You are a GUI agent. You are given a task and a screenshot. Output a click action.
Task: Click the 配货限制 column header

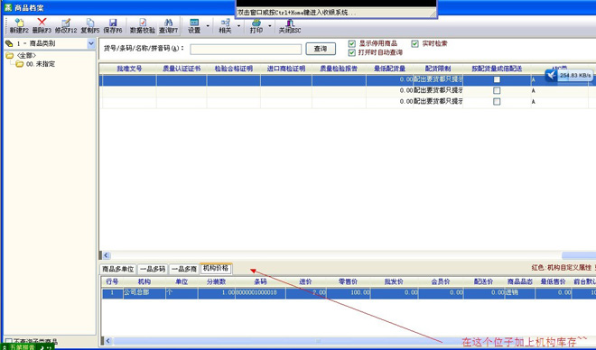pyautogui.click(x=438, y=69)
